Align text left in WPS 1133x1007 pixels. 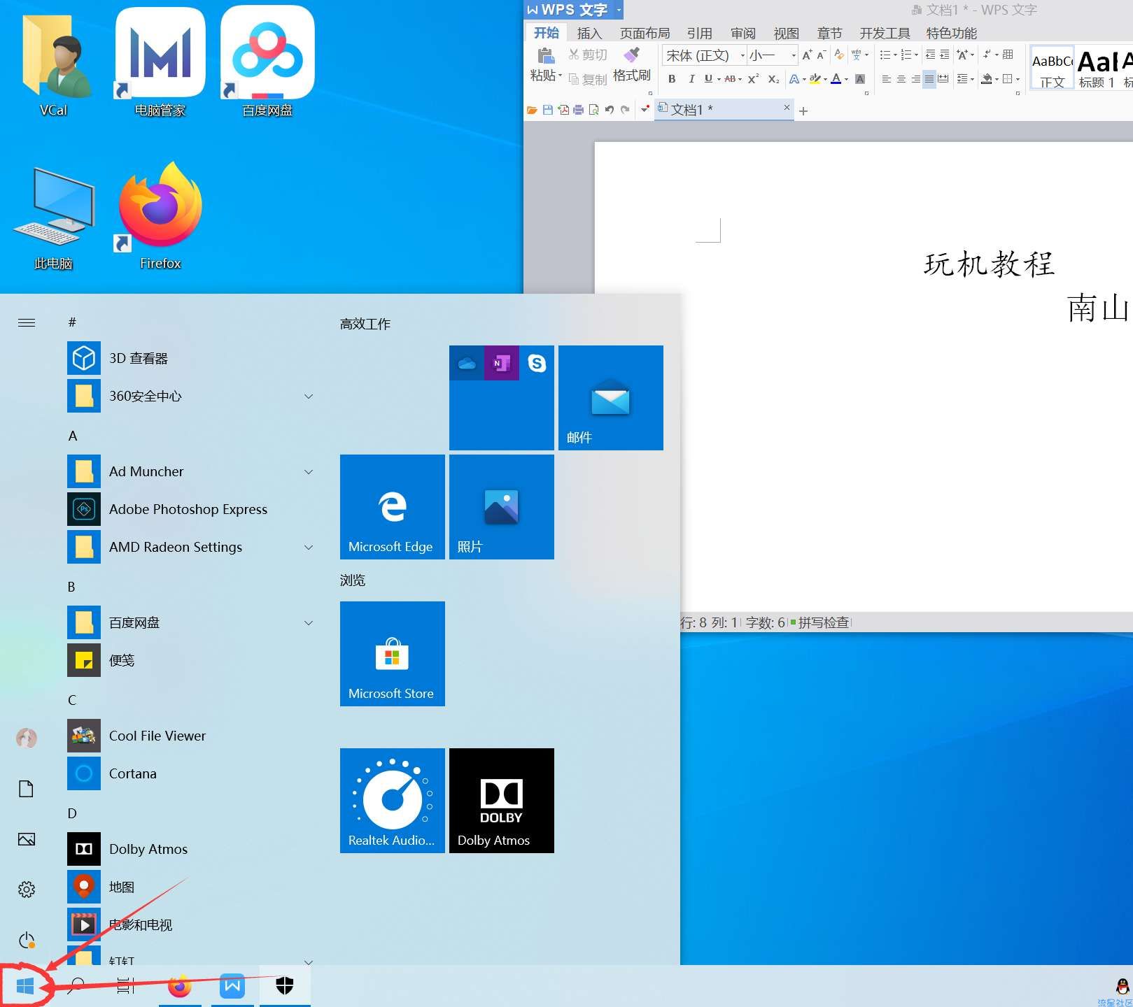click(886, 79)
